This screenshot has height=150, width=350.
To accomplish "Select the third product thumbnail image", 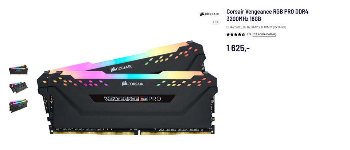I will (18, 106).
